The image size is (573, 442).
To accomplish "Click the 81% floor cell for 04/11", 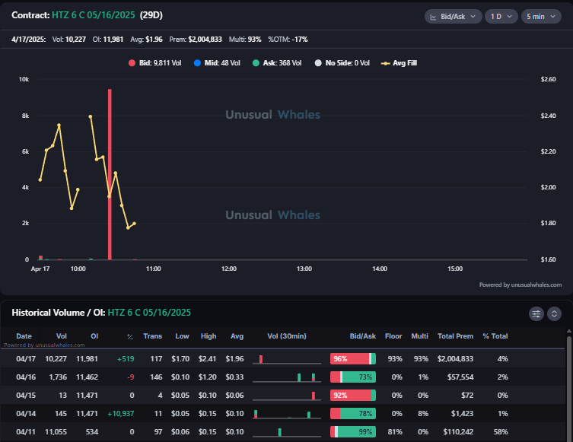I will [395, 432].
